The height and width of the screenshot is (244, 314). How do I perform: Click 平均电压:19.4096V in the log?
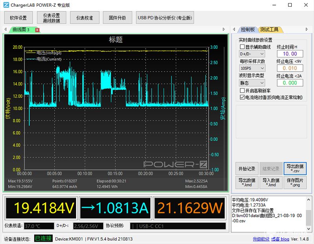click(250, 200)
